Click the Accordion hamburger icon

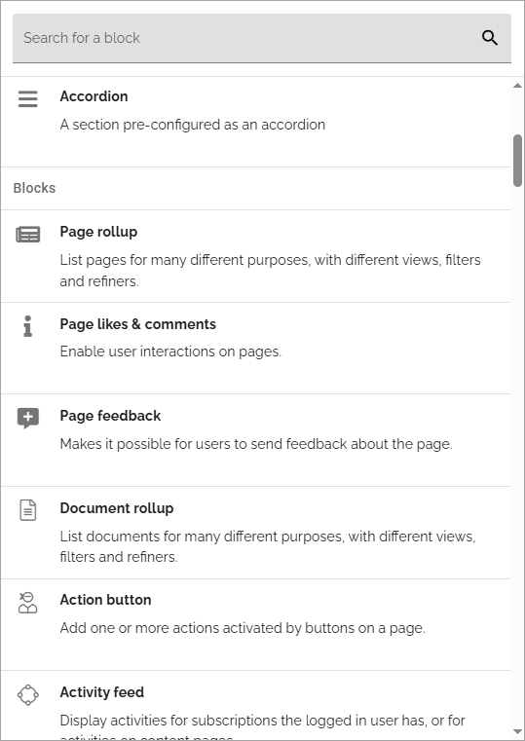[x=28, y=98]
